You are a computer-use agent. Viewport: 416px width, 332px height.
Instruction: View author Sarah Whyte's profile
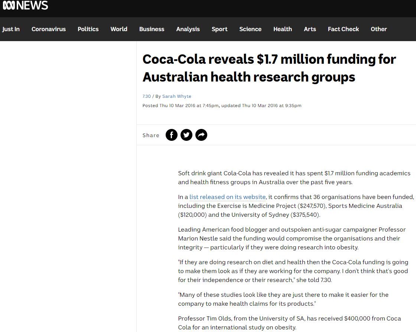click(177, 96)
